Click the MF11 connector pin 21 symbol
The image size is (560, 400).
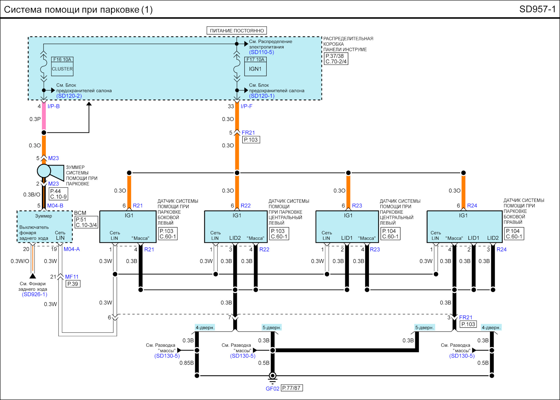60,277
